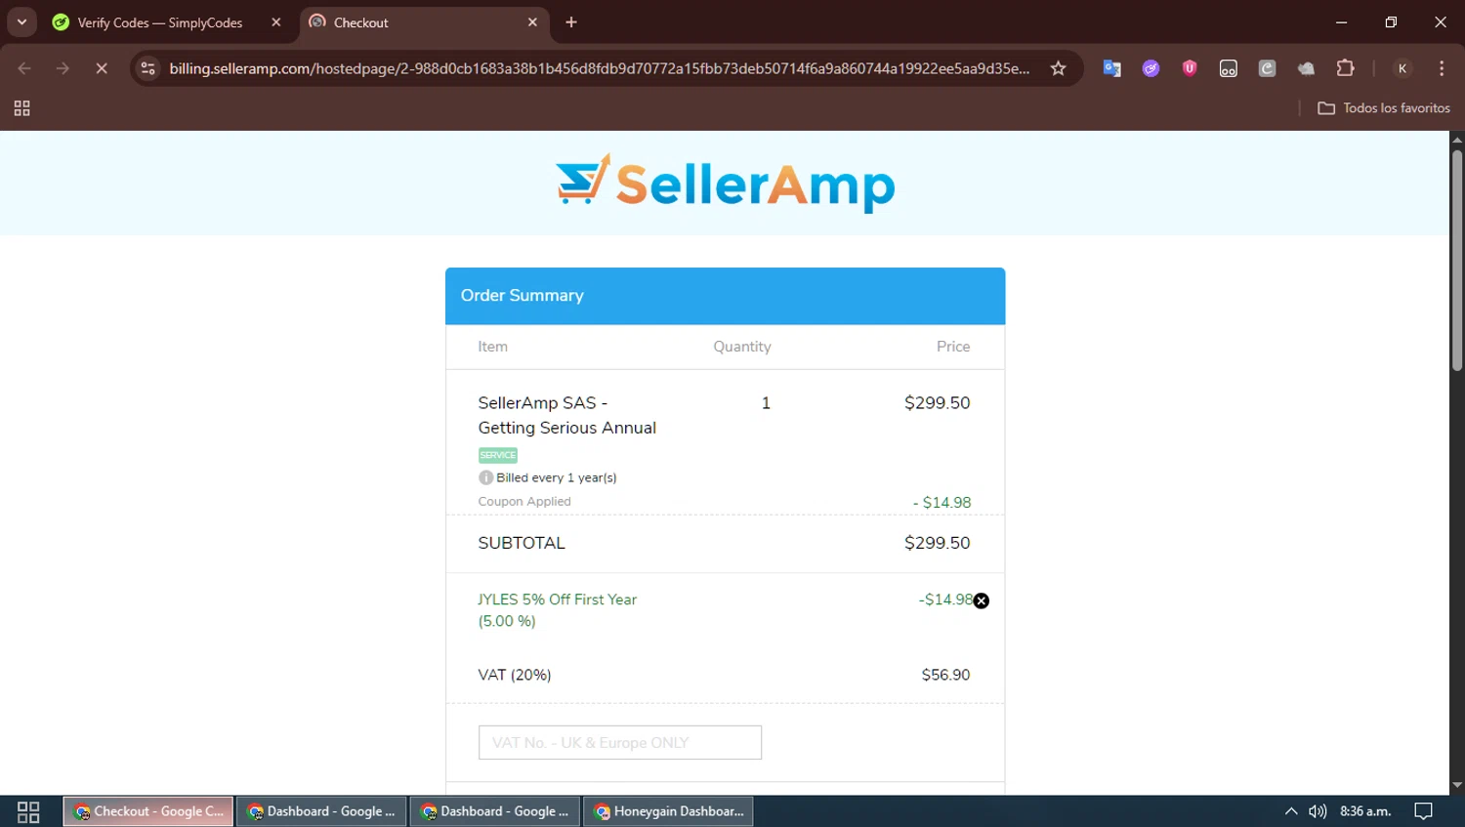Close the Verify Codes — SimplyCodes tab
Viewport: 1465px width, 827px height.
276,22
